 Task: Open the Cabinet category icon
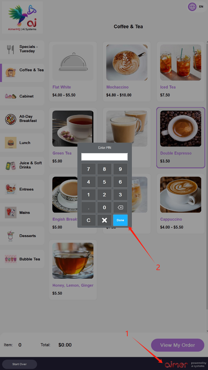pyautogui.click(x=11, y=96)
